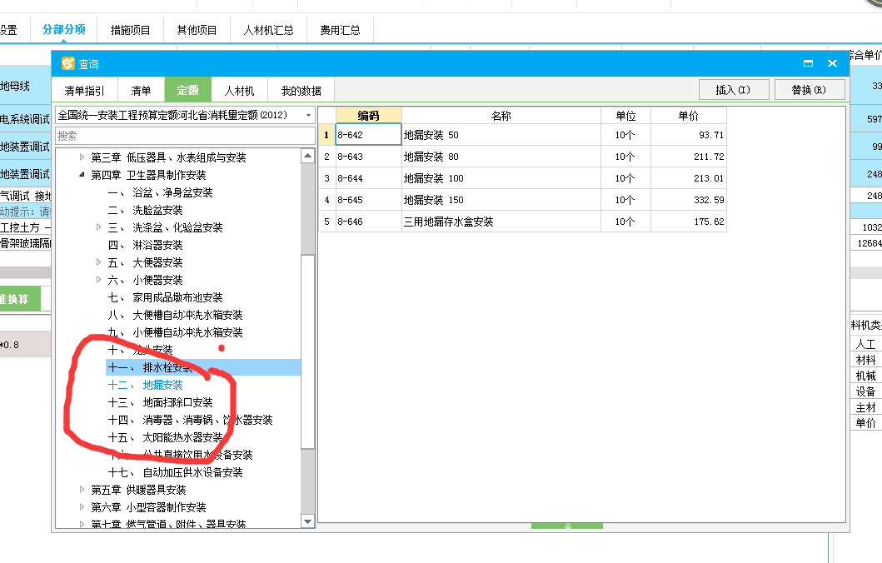The image size is (882, 563).
Task: Click the 编码 column header
Action: point(368,115)
